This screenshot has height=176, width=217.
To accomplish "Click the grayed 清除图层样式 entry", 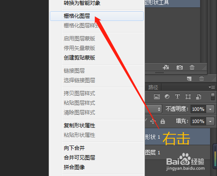I will 79,113.
